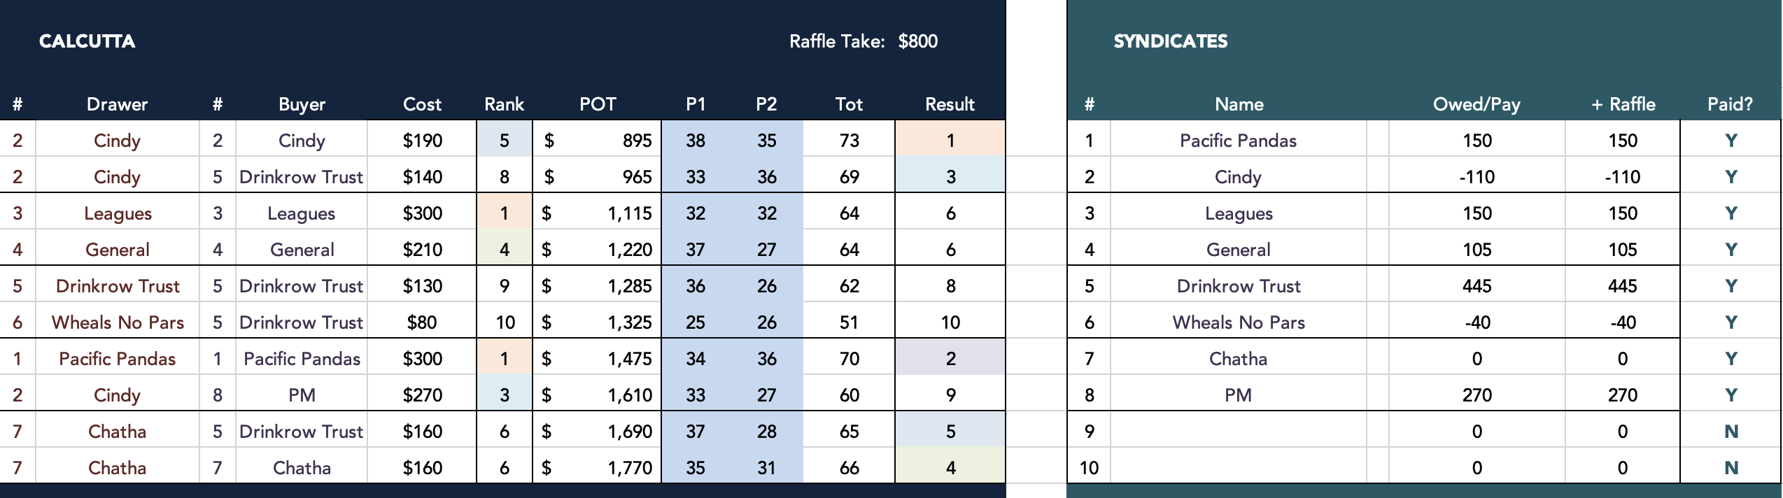Select the POT value 1,770 cell
Screen dimensions: 1783x498
597,468
